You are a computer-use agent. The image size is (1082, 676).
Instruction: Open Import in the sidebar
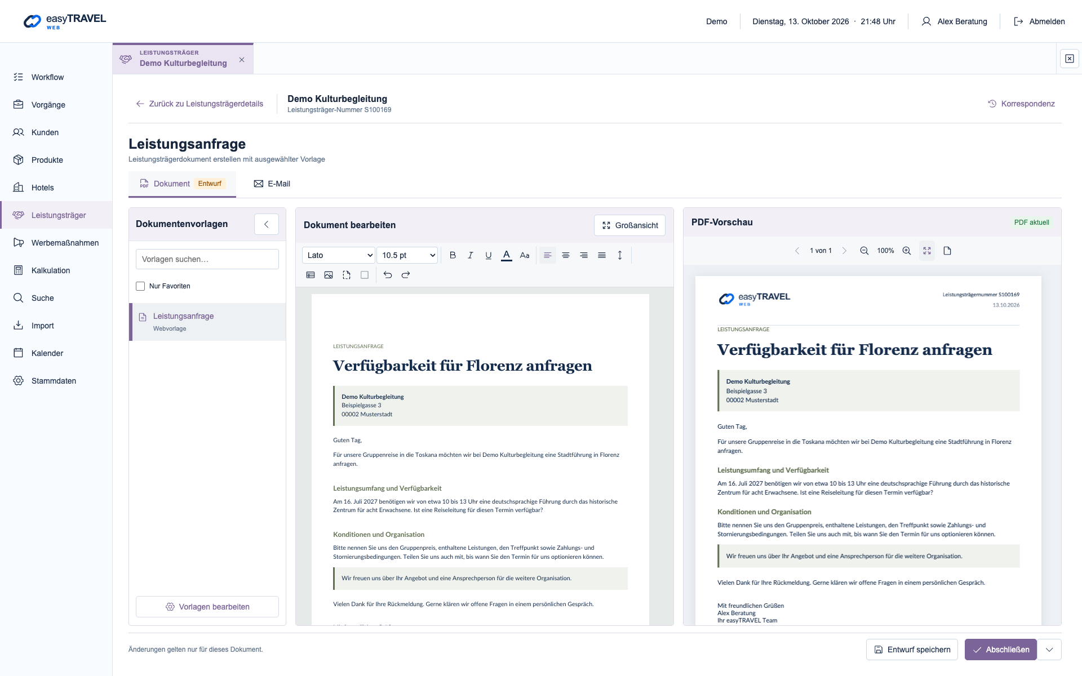click(56, 326)
